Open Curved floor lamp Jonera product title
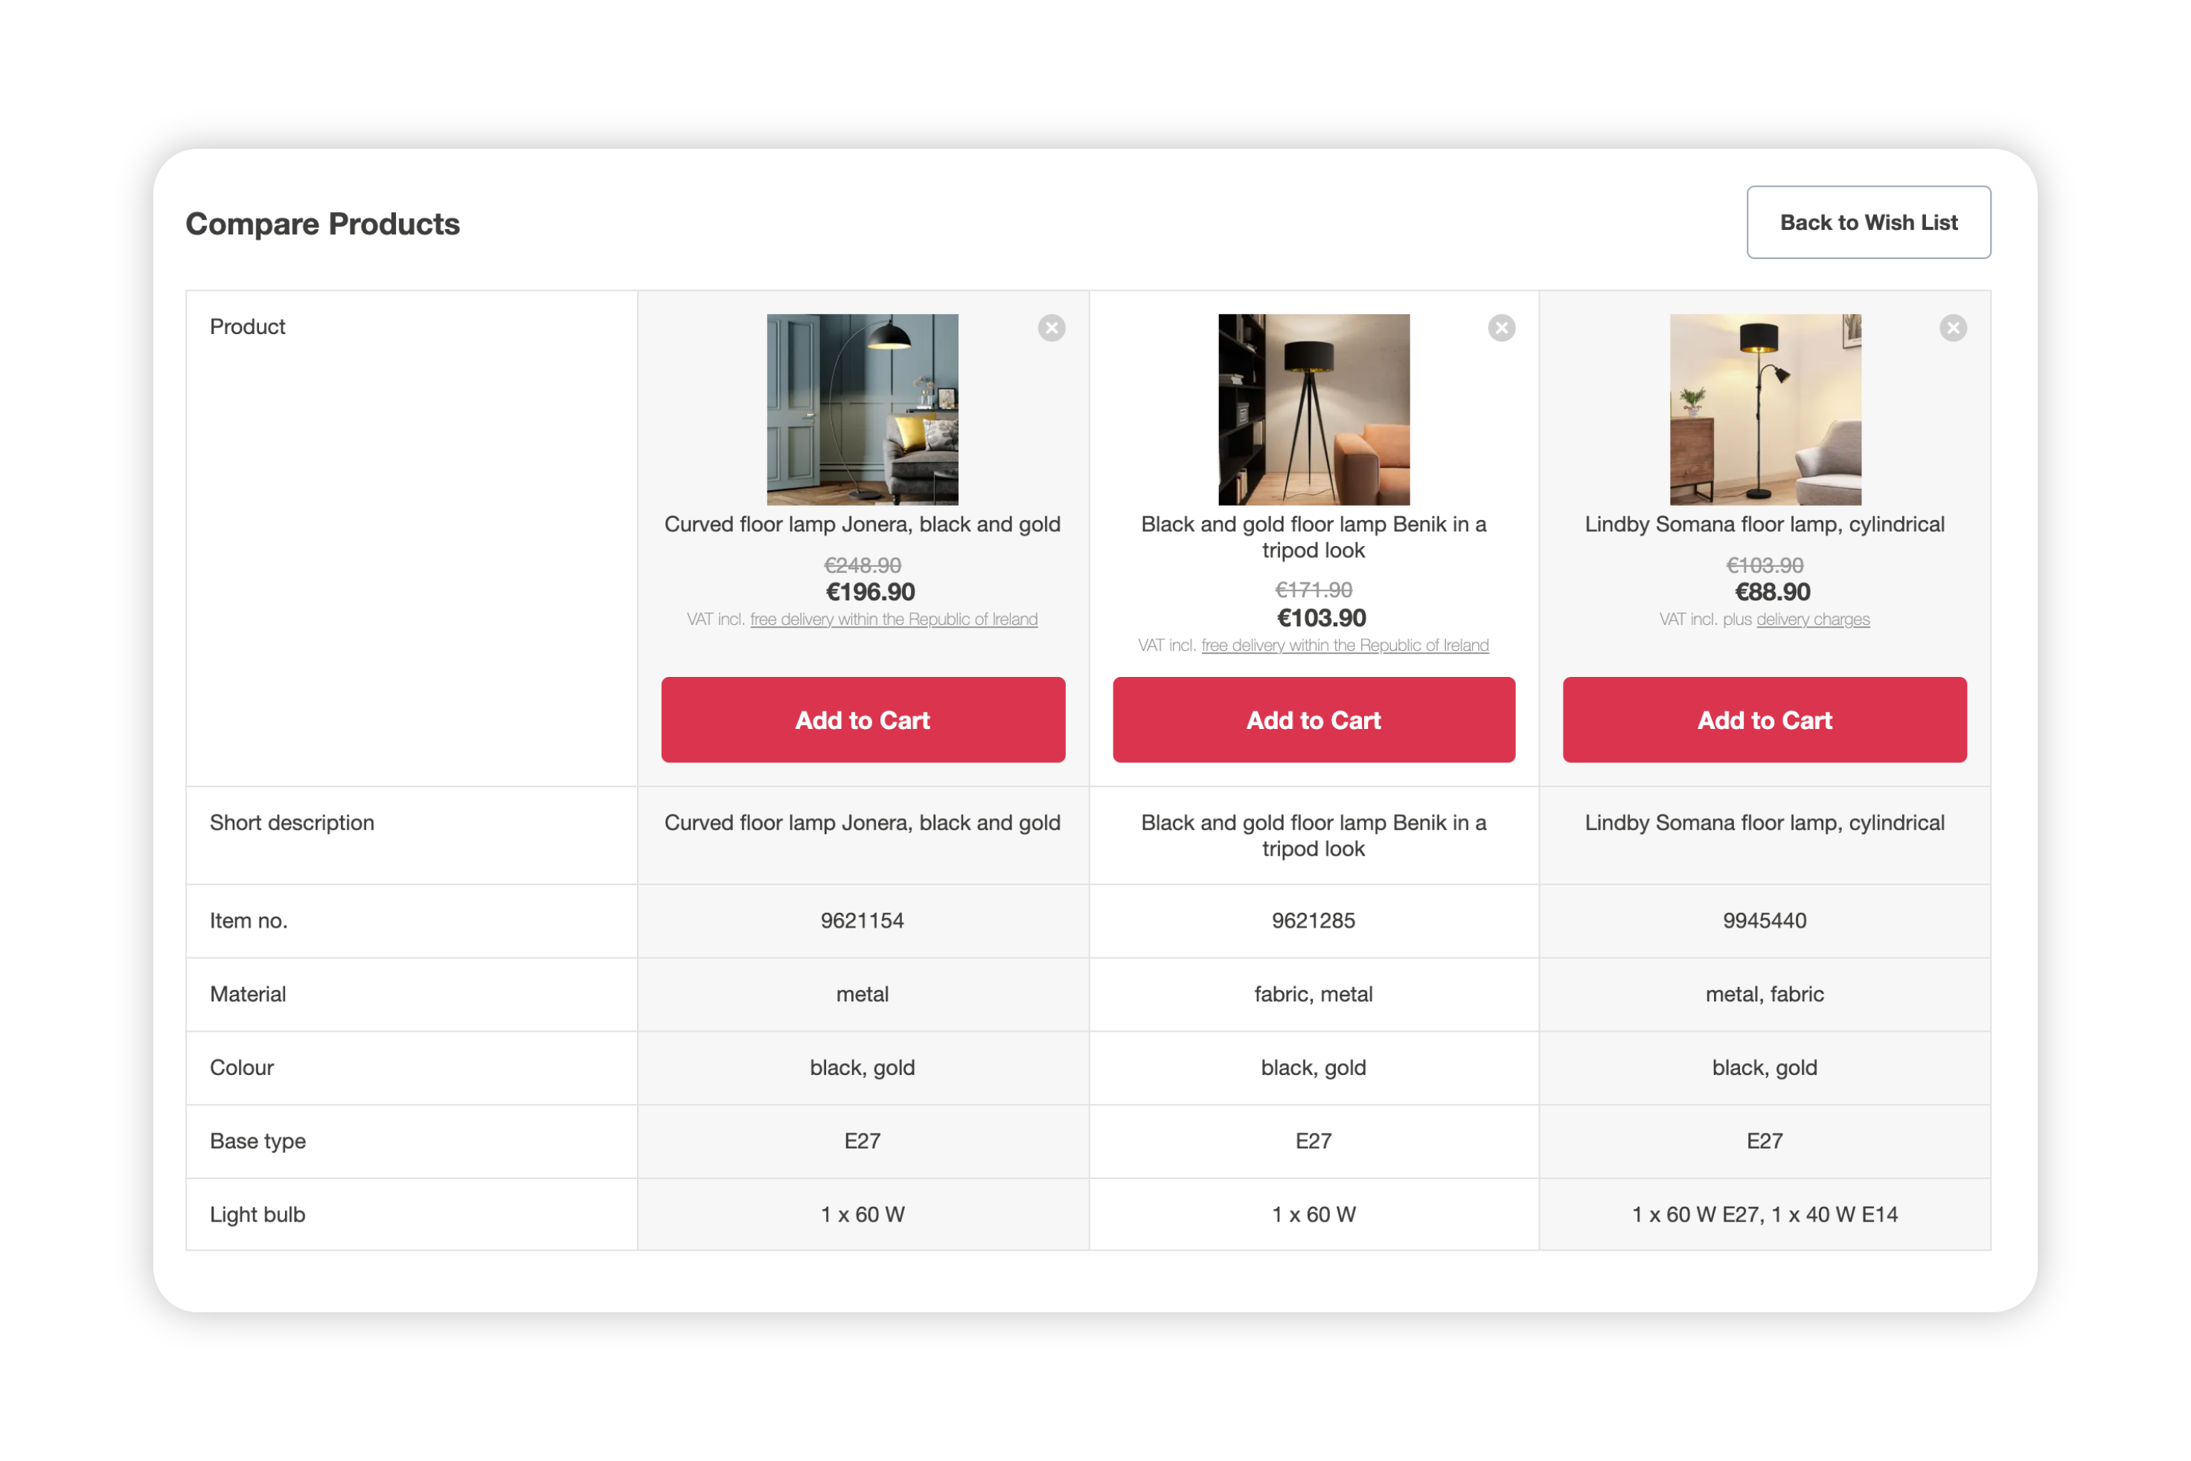Viewport: 2191px width, 1461px height. point(863,524)
